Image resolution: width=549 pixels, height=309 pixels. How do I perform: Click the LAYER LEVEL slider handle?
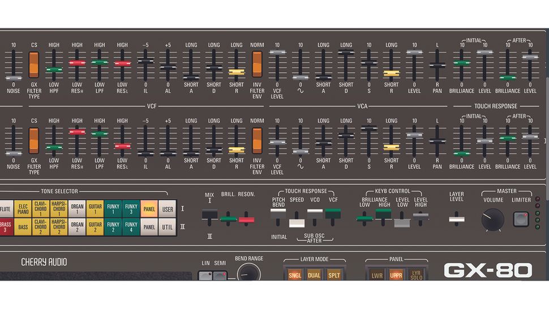[x=457, y=220]
